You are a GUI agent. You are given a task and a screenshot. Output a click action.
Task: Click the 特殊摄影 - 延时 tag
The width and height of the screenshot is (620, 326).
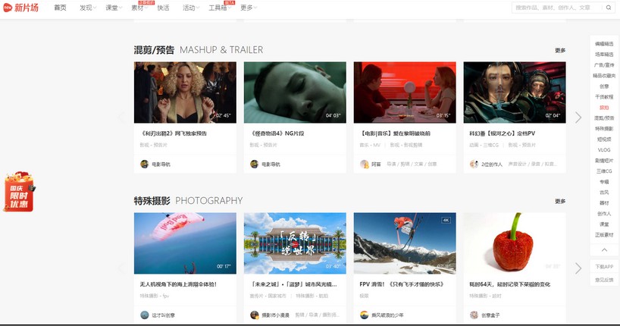coord(485,296)
